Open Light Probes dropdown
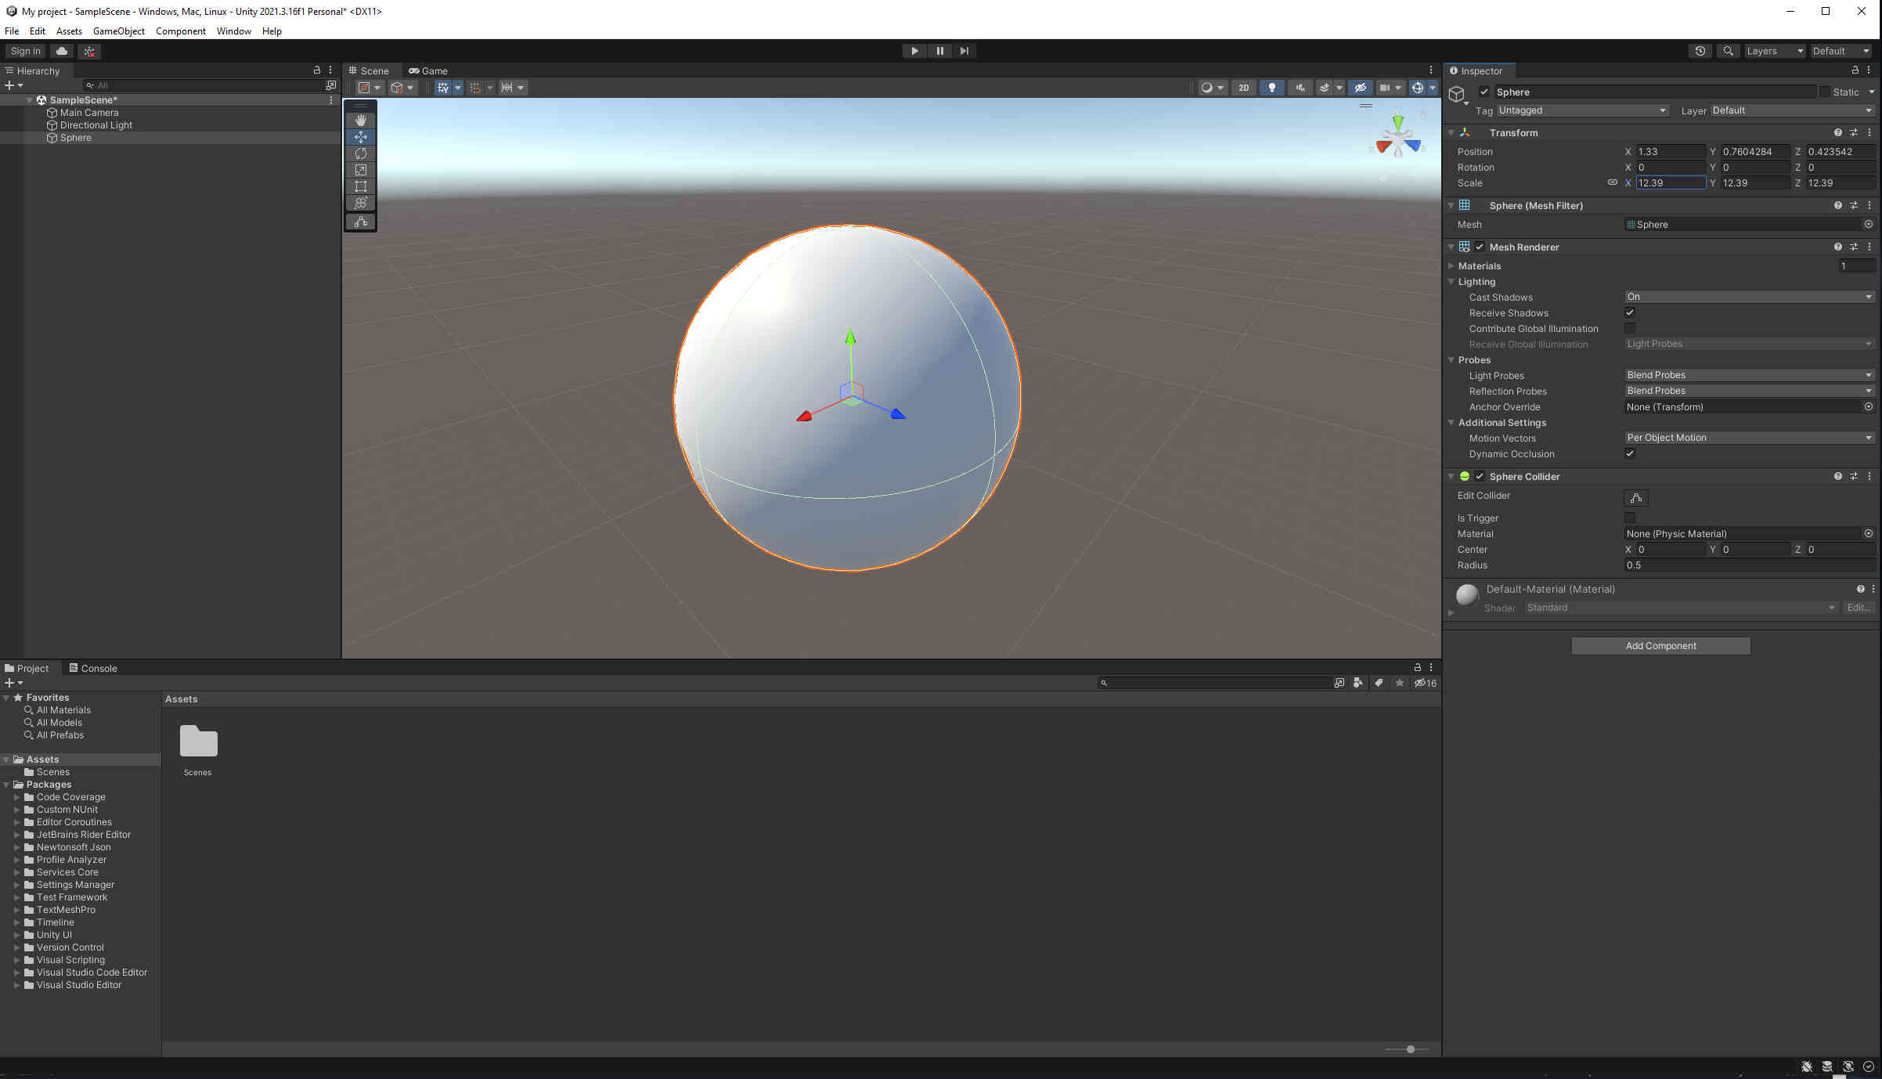The width and height of the screenshot is (1882, 1079). 1750,376
